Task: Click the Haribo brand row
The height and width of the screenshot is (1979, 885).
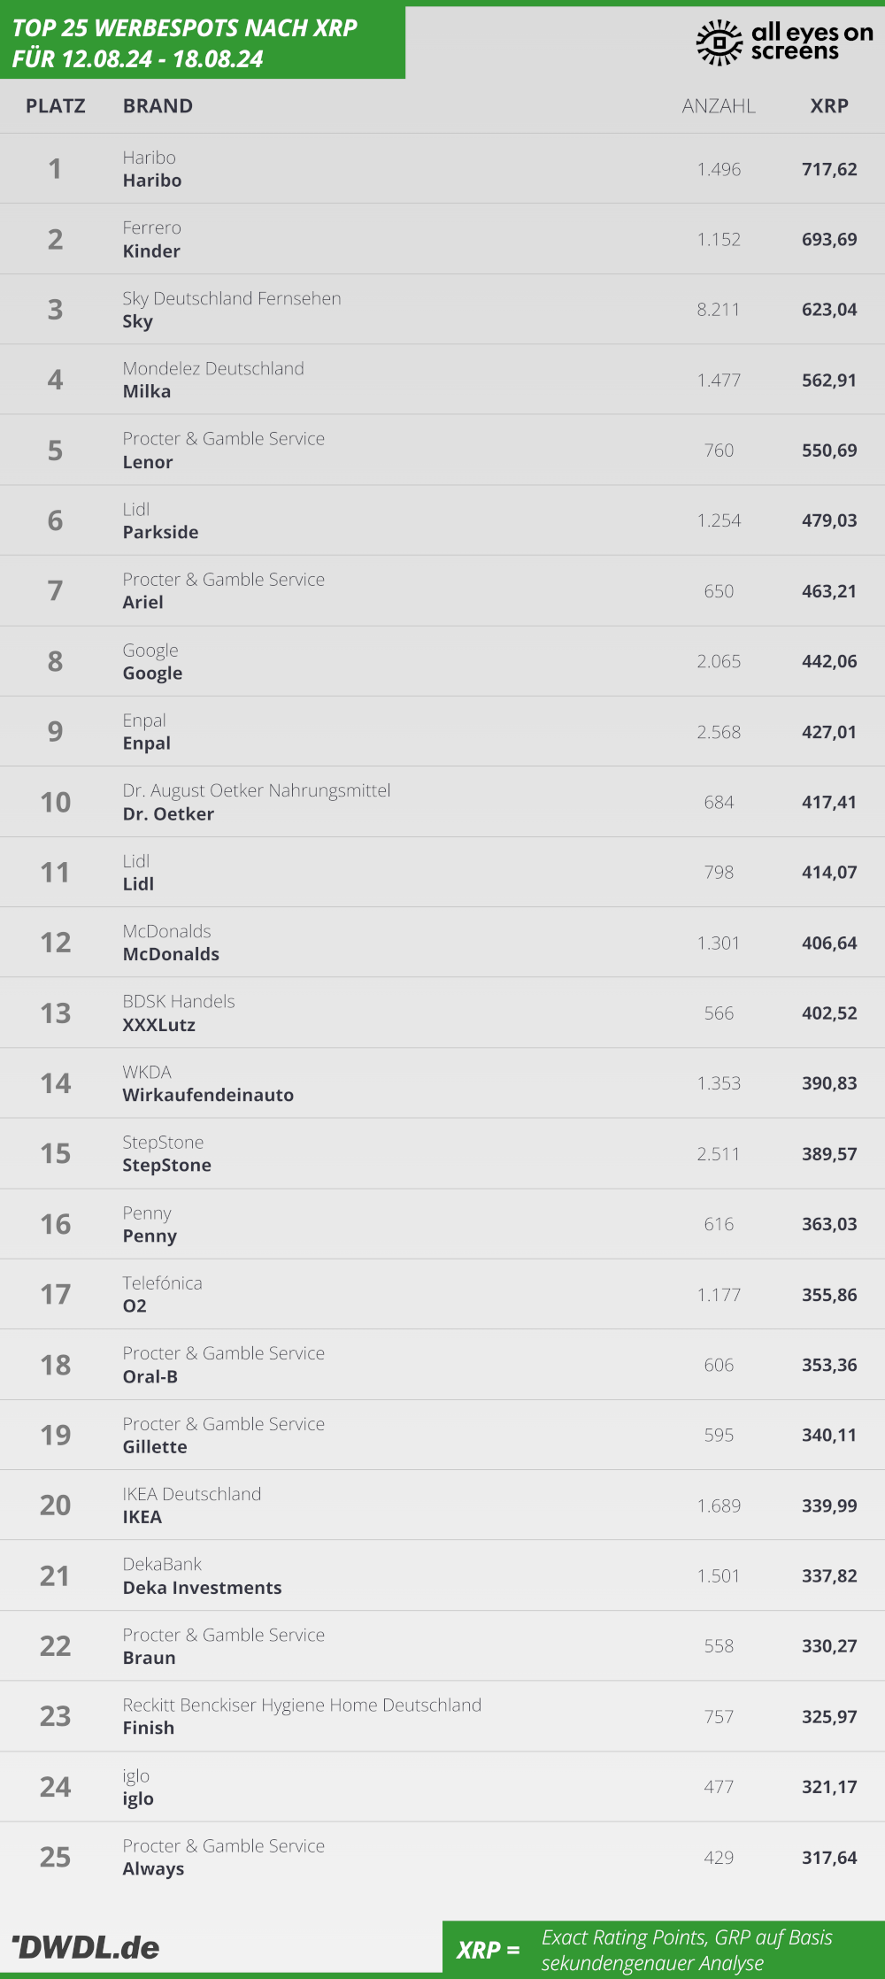Action: tap(442, 168)
